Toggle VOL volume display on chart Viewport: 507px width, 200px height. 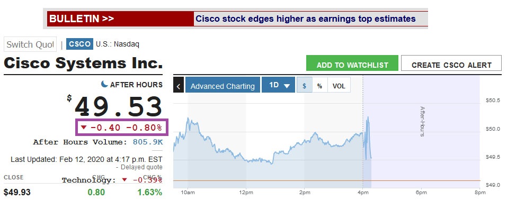(339, 86)
